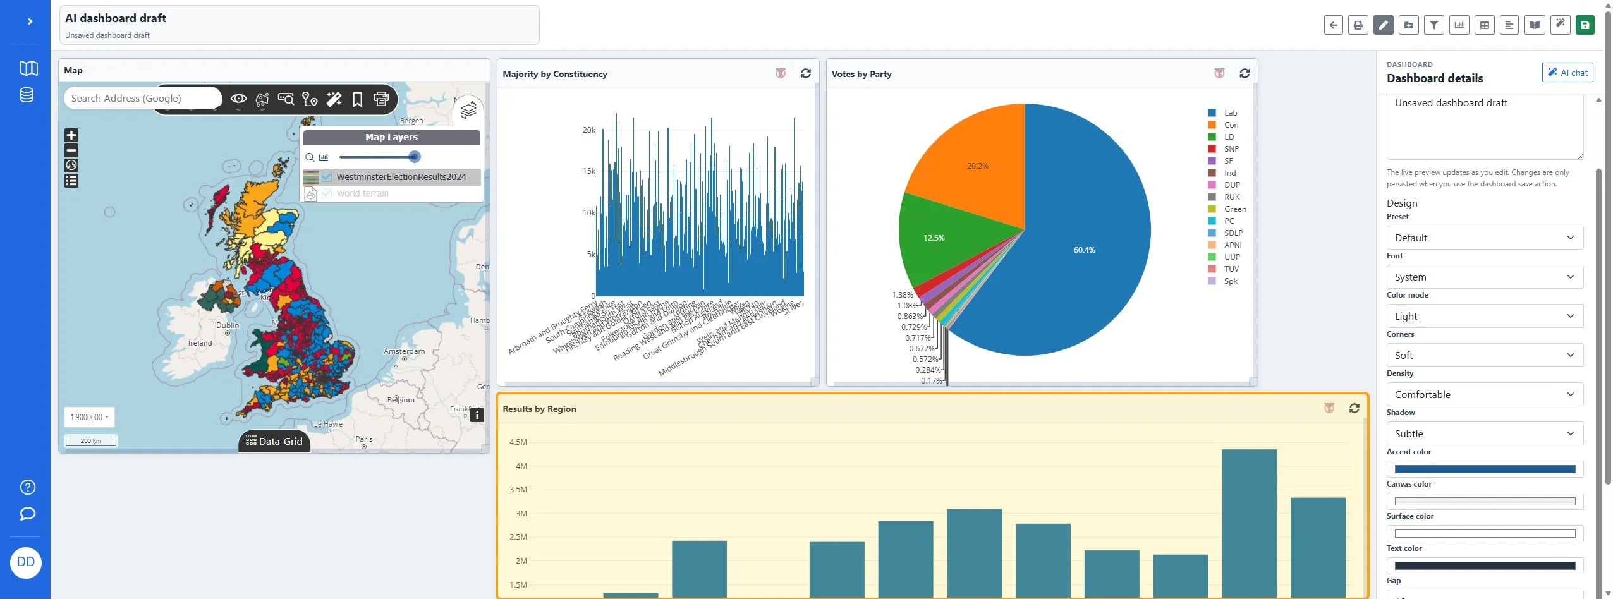
Task: Toggle SNP series in pie legend
Action: click(1223, 149)
